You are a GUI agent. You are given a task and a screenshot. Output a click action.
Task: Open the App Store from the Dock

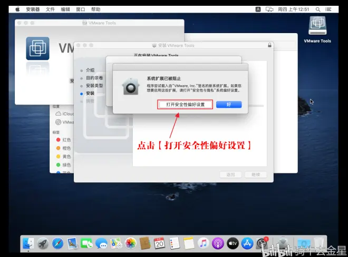click(247, 243)
